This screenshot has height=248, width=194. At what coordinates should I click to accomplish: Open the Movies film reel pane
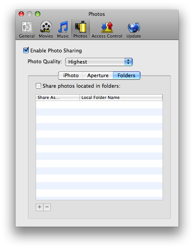46,29
